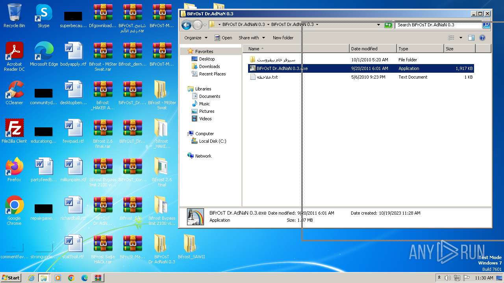Image resolution: width=504 pixels, height=283 pixels.
Task: Open the view options dropdown arrow
Action: tap(461, 38)
